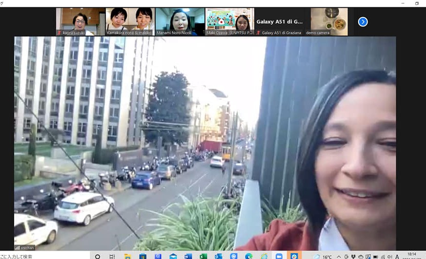Open Outlook from the taskbar

tap(218, 256)
